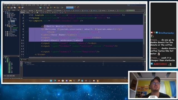The image size is (178, 100).
Task: Open Microsoft Edge from the taskbar
Action: pos(55,81)
